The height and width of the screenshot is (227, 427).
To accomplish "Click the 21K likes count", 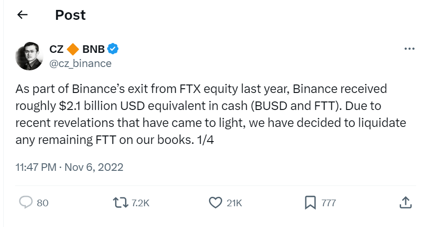I will (x=234, y=203).
